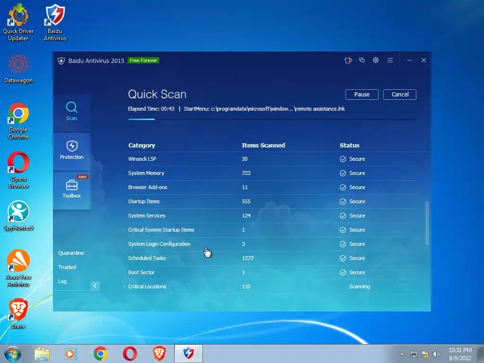The height and width of the screenshot is (363, 484).
Task: Click the Quick Scan heading
Action: click(157, 95)
